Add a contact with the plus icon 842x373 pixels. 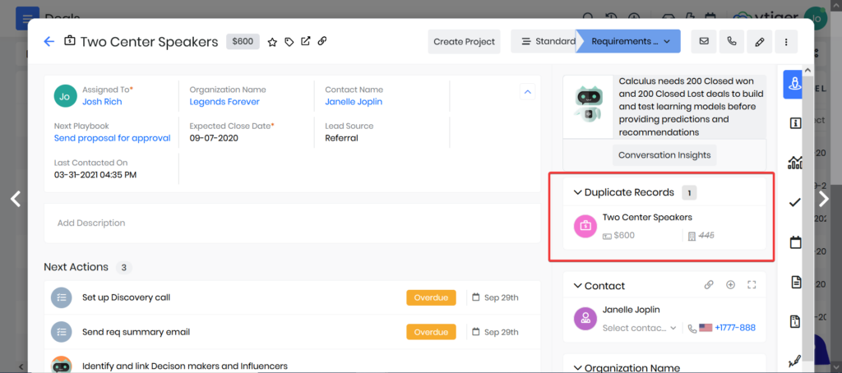point(730,285)
